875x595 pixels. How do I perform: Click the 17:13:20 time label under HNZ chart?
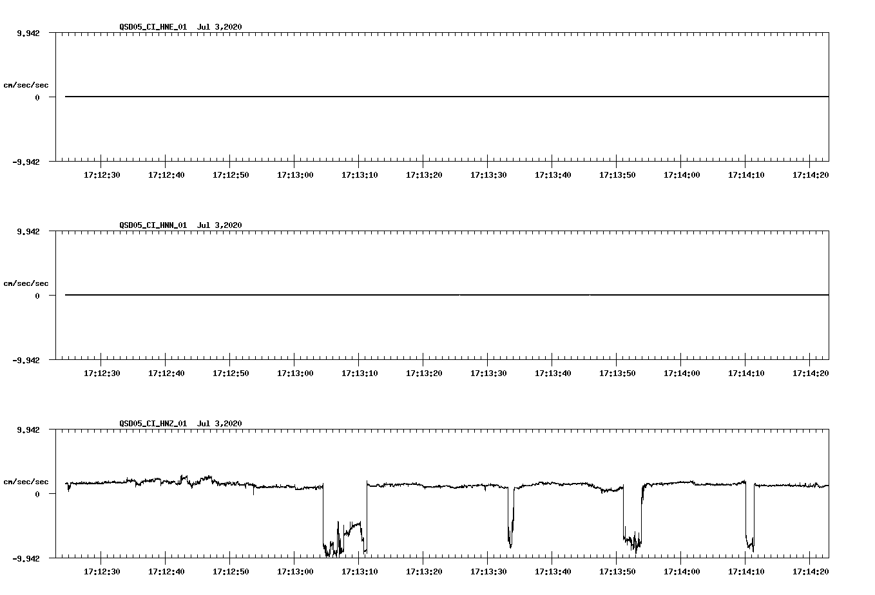coord(424,571)
